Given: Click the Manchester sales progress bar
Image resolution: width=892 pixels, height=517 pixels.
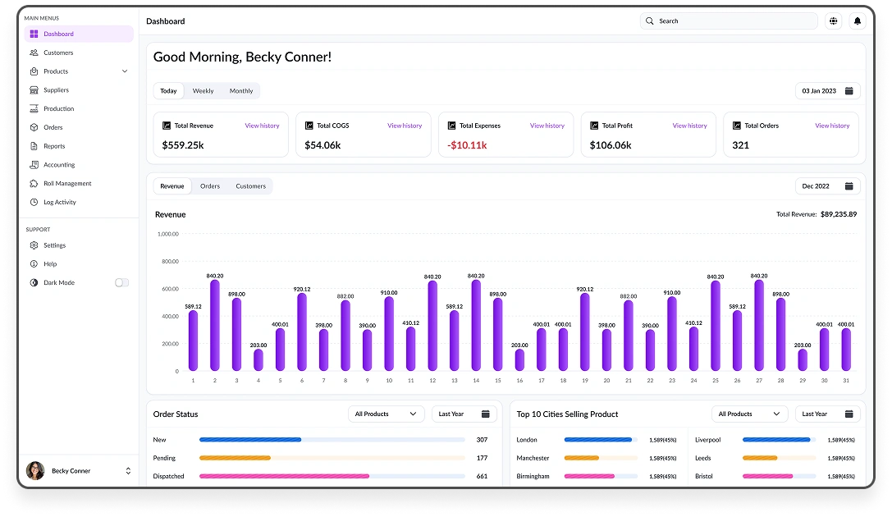Looking at the screenshot, I should [601, 458].
